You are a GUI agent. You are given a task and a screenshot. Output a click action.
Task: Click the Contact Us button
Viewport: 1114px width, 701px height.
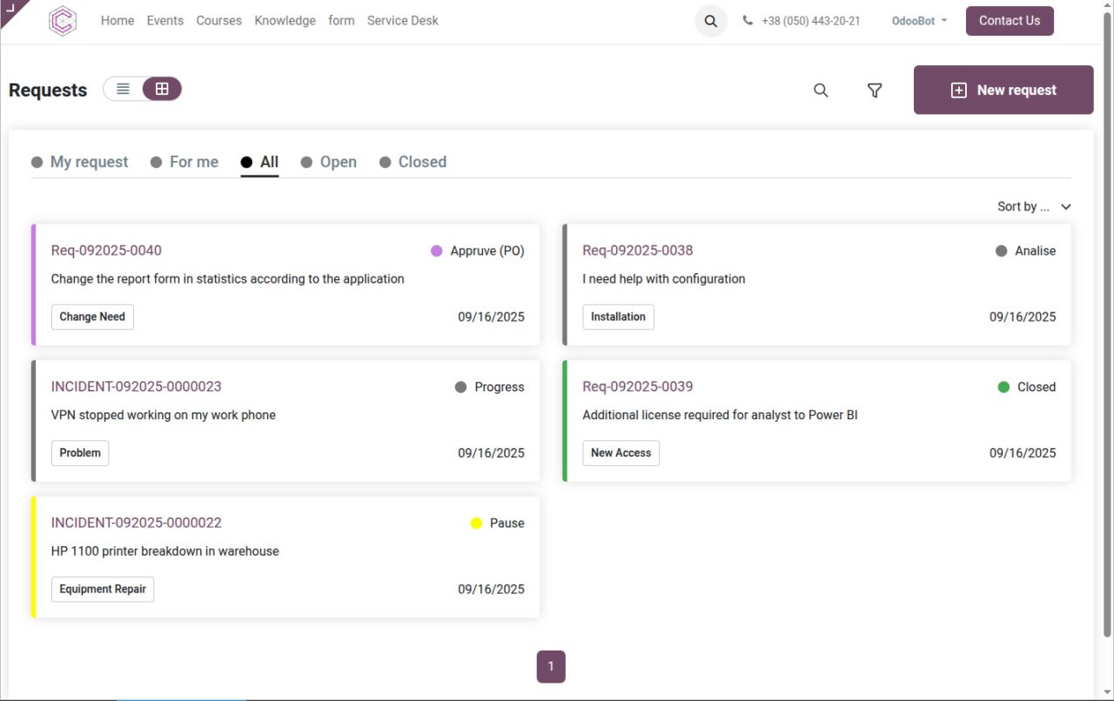[x=1009, y=21]
